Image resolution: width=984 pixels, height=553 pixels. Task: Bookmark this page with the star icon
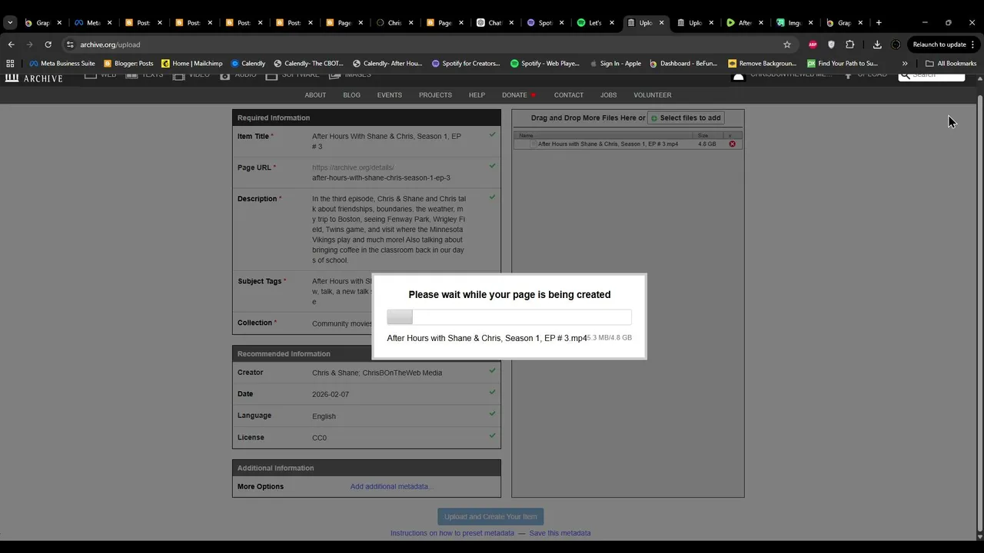click(786, 45)
